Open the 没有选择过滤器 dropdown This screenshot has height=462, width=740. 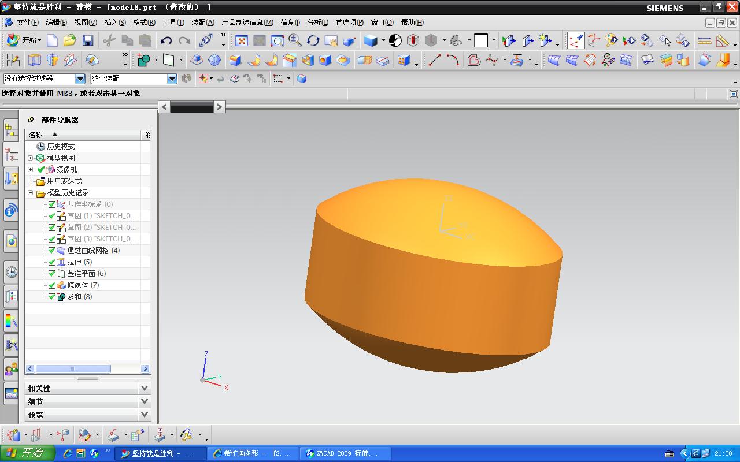[80, 79]
